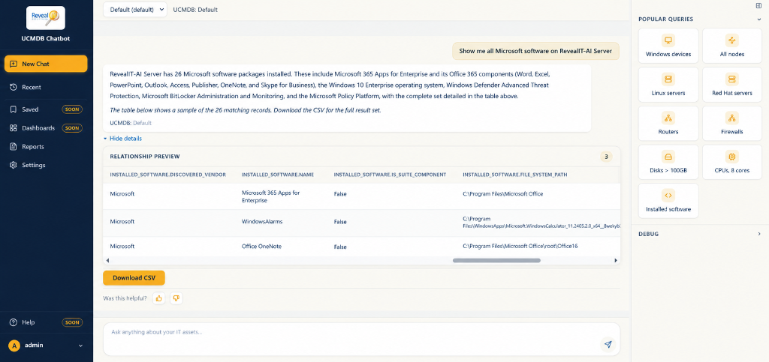Image resolution: width=769 pixels, height=362 pixels.
Task: Click the user message bubble about Microsoft software
Action: [535, 51]
